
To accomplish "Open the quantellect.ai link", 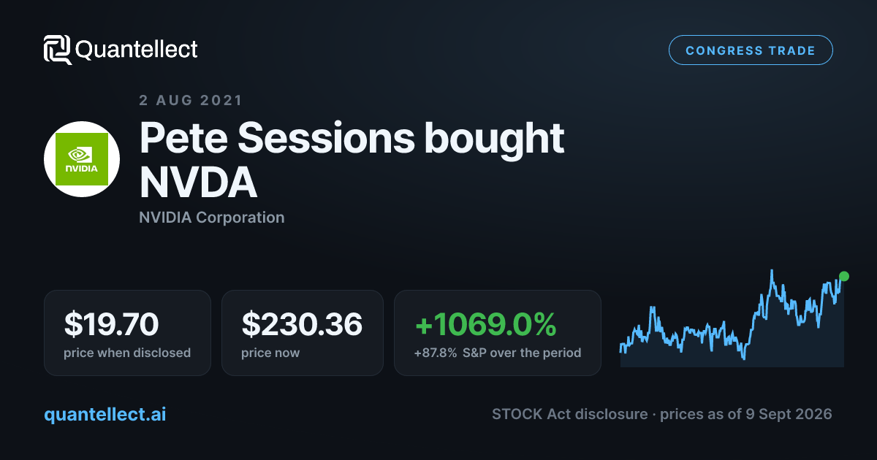I will pos(105,414).
